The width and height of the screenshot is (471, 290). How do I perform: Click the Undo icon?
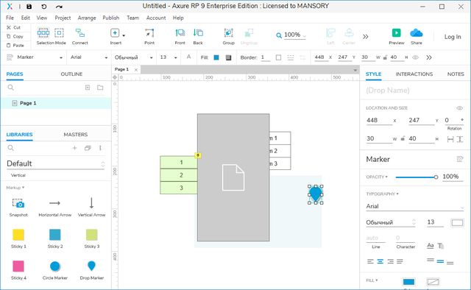[44, 7]
